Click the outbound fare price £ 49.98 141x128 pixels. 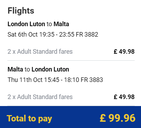click(124, 52)
